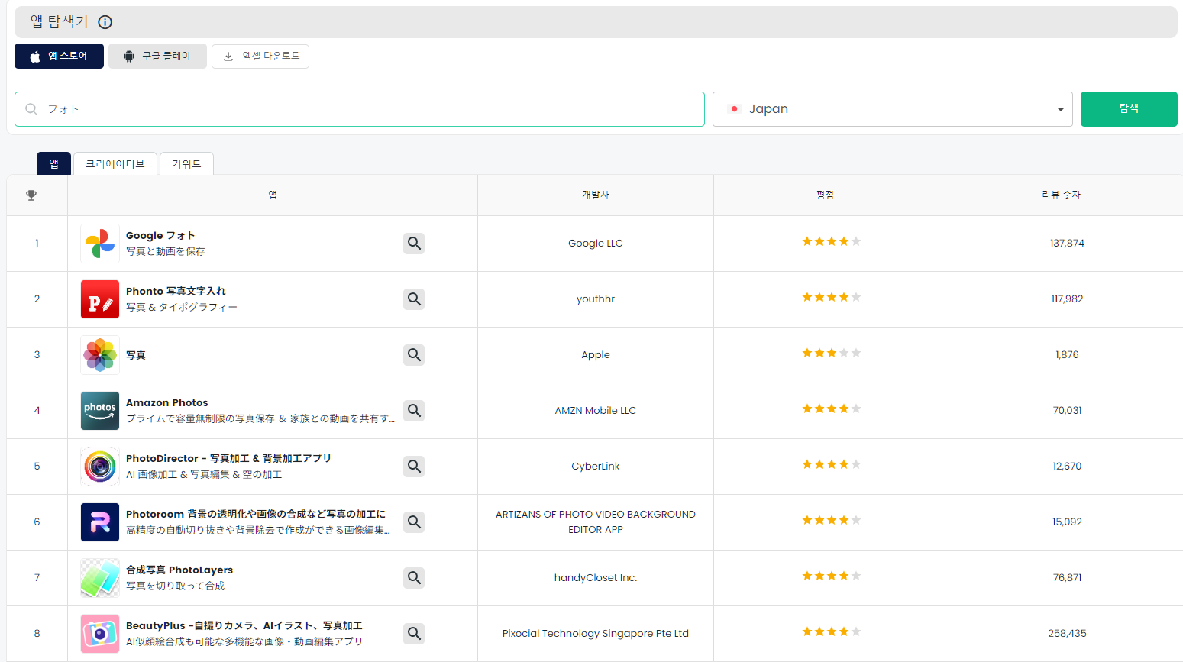
Task: Click the search field containing フォト
Action: coord(360,109)
